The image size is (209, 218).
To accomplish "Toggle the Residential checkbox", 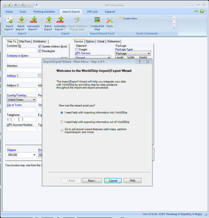I will tap(40, 51).
